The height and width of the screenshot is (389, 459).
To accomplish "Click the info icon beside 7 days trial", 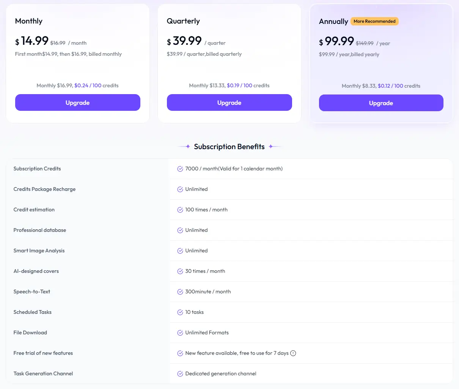I will pyautogui.click(x=293, y=353).
